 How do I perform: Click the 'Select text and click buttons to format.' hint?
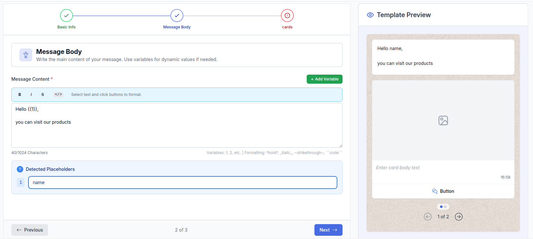[x=107, y=95]
